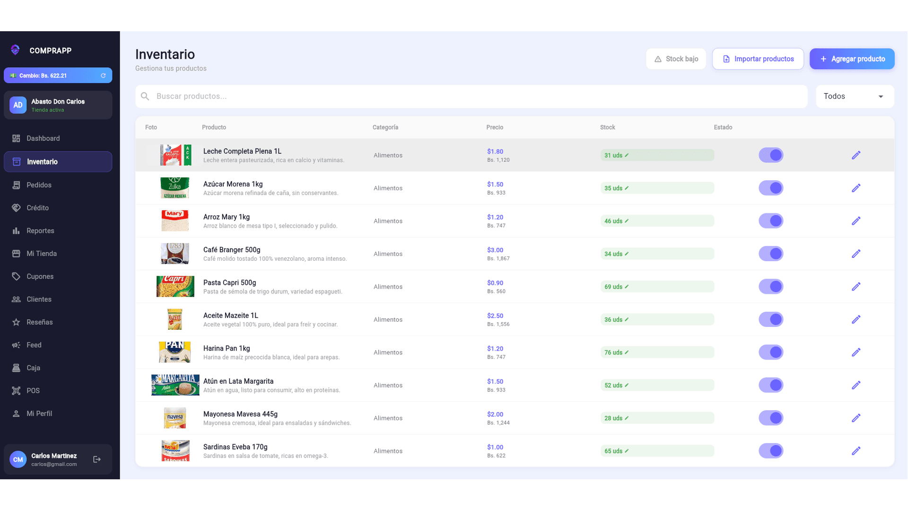Toggle Pasta Capri 500g status
This screenshot has height=511, width=908.
click(x=771, y=287)
